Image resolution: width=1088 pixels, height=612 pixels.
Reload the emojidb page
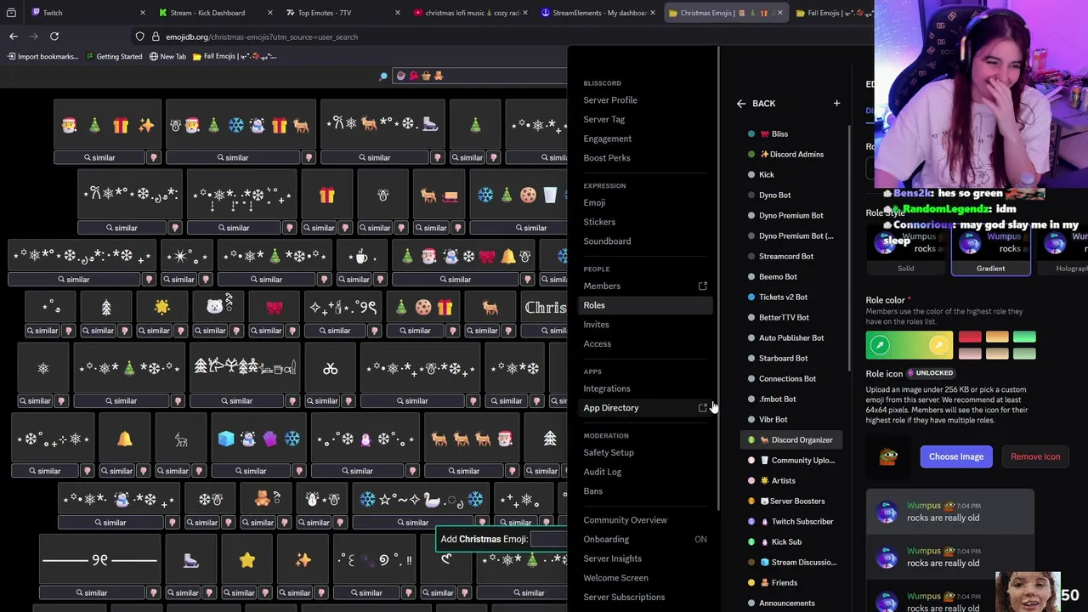pyautogui.click(x=54, y=37)
